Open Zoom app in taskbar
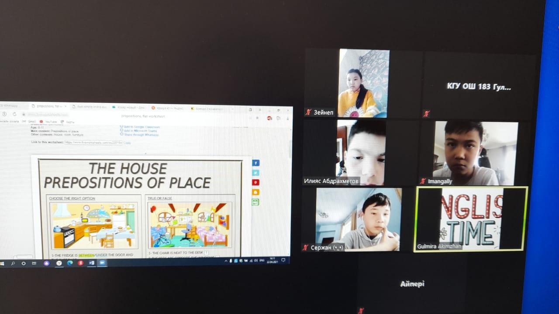The width and height of the screenshot is (559, 314). tap(102, 263)
